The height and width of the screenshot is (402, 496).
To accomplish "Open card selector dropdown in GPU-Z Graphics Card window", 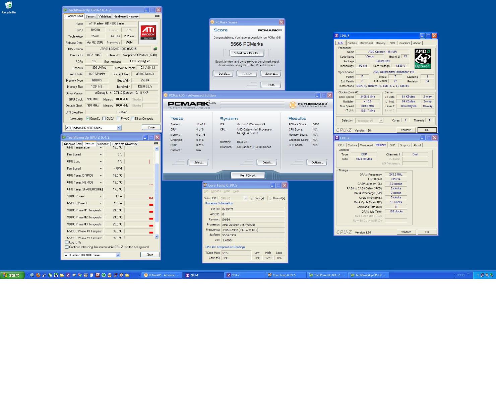I will pos(119,128).
